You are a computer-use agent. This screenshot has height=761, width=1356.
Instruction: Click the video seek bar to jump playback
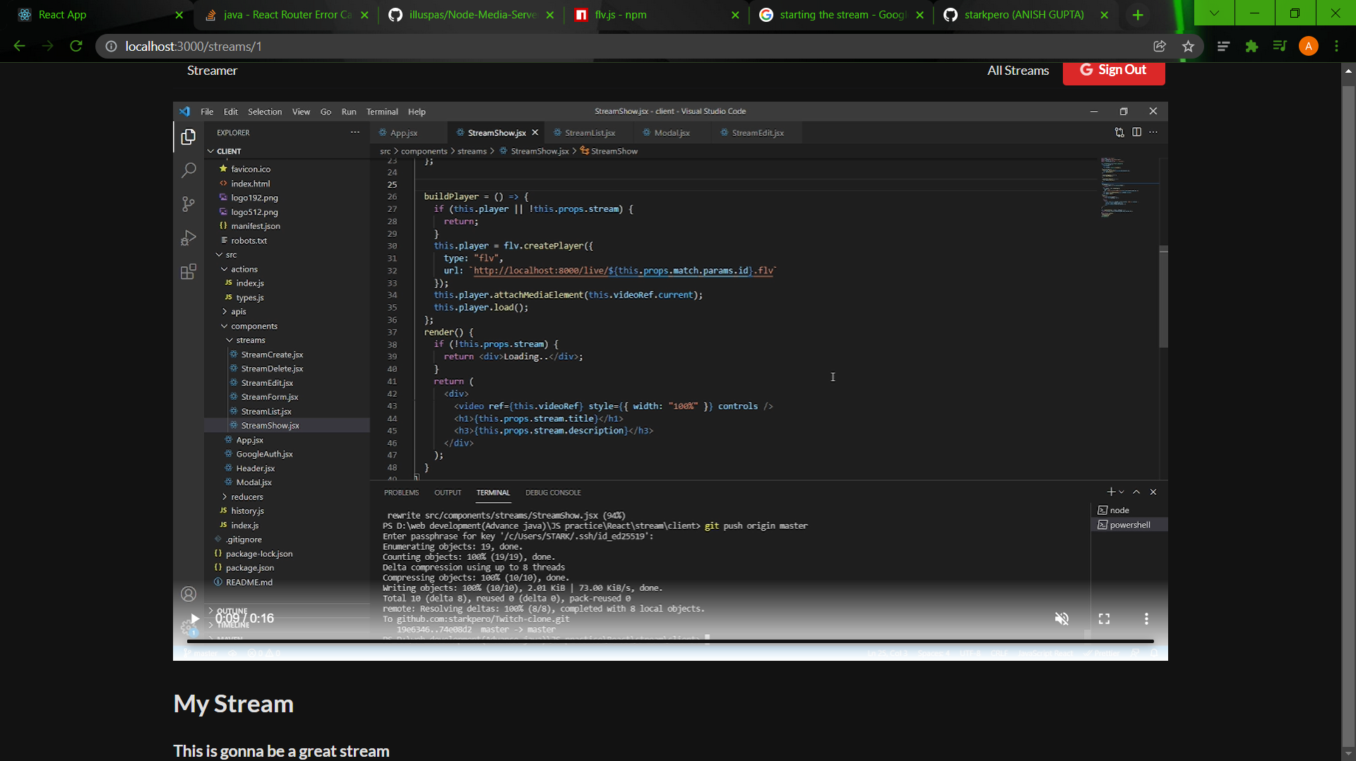(671, 641)
